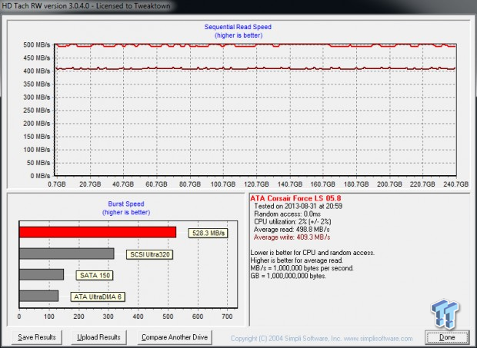The height and width of the screenshot is (348, 477).
Task: Select the Tested on 2013-08-31 line
Action: (299, 206)
